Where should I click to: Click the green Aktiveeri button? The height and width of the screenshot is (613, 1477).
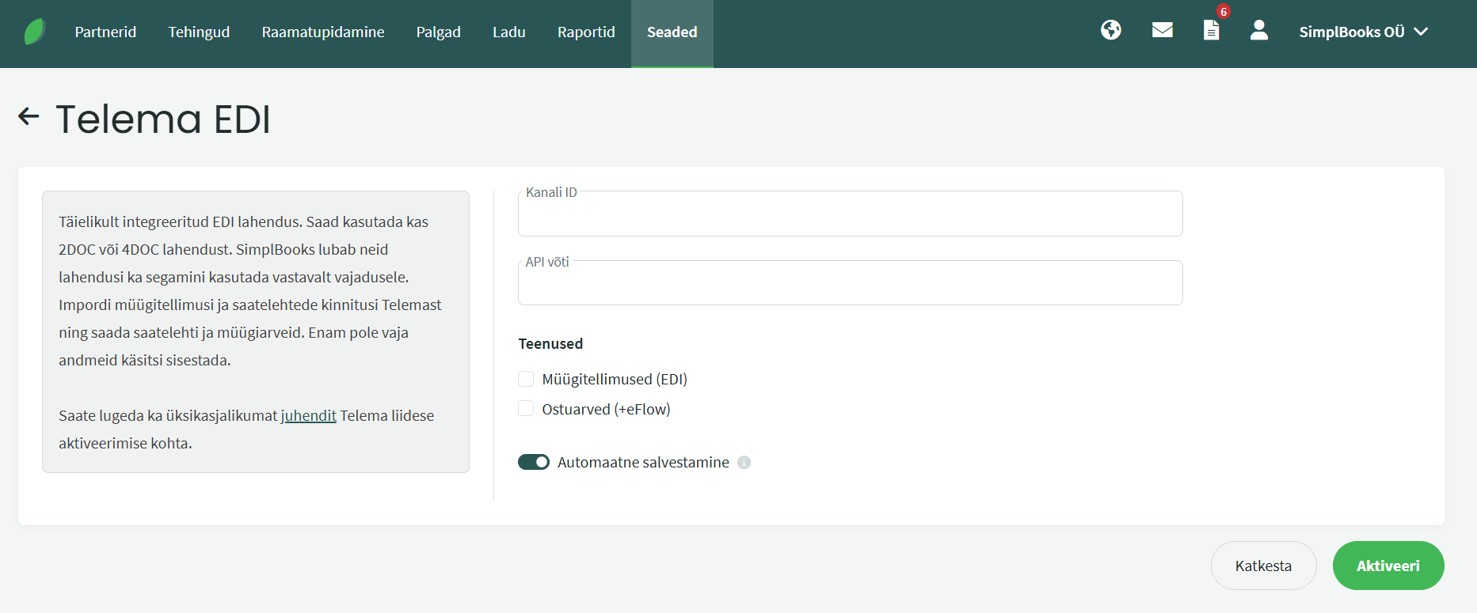pyautogui.click(x=1388, y=566)
